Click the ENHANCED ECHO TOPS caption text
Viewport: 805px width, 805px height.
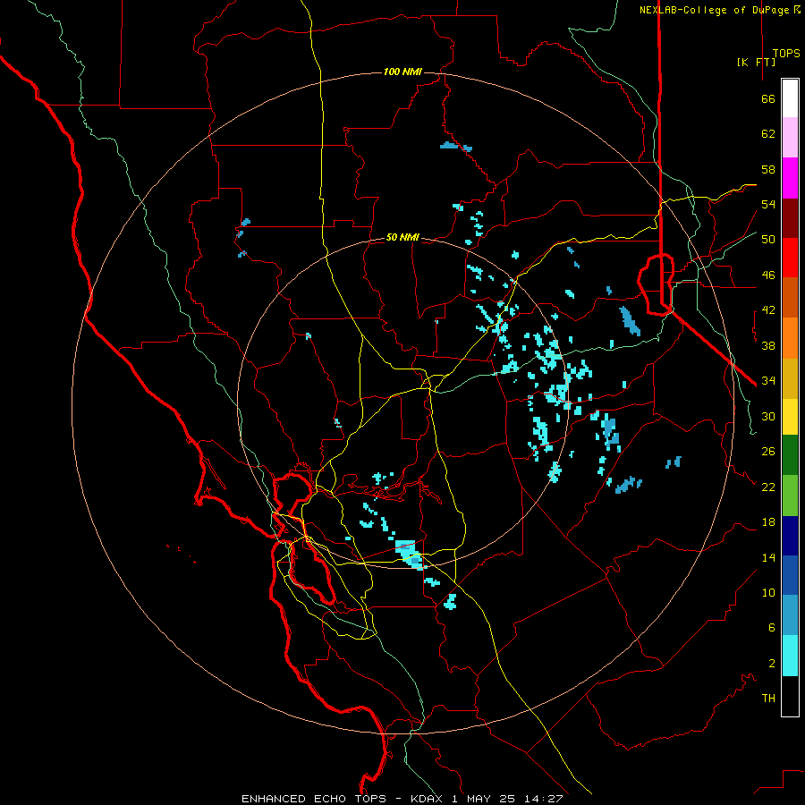coord(313,799)
